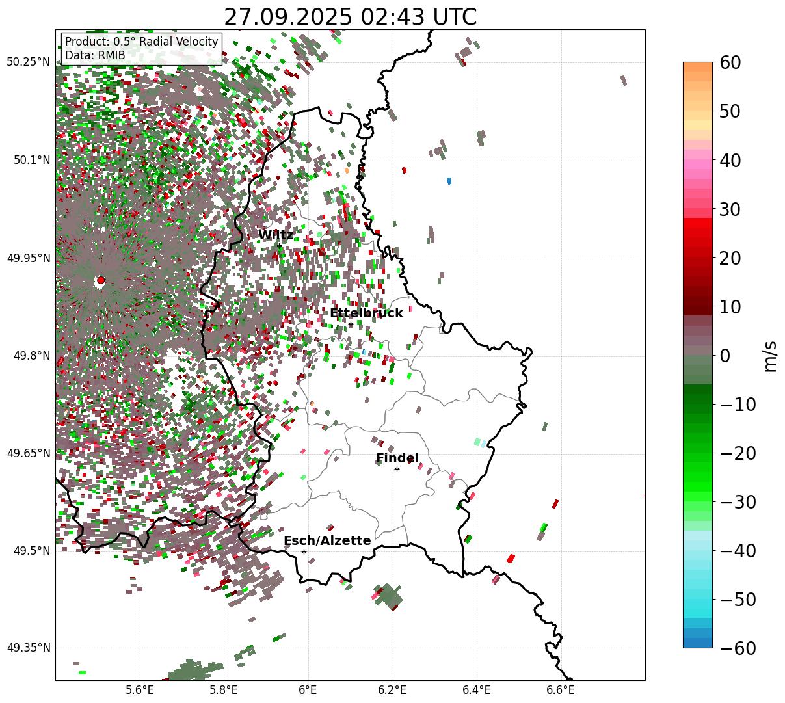Click the colorbar label −30
This screenshot has width=785, height=703.
coord(738,501)
